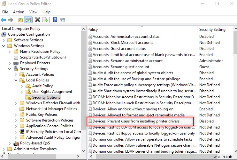Select 'Domain controller: Allow server operators to schedule tasks'
Viewport: 237px width, 160px height.
click(x=142, y=139)
